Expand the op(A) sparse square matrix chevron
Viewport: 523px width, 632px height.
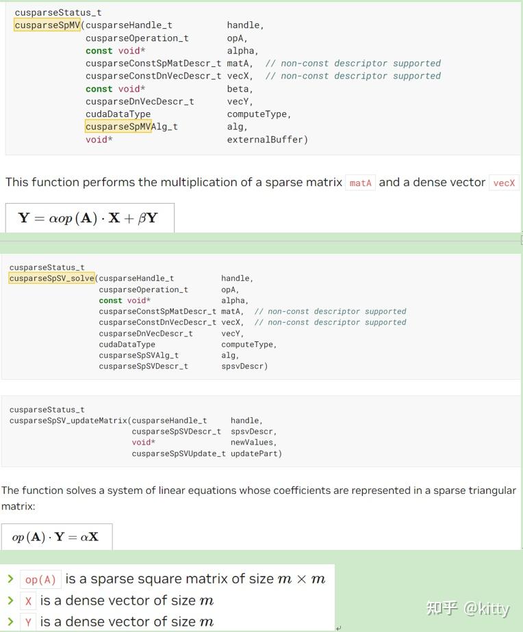coord(10,579)
